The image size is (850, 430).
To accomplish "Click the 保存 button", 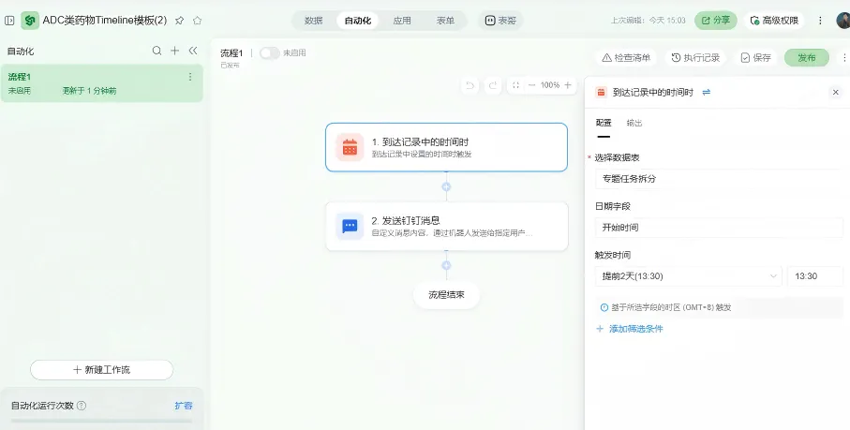I will click(x=755, y=57).
